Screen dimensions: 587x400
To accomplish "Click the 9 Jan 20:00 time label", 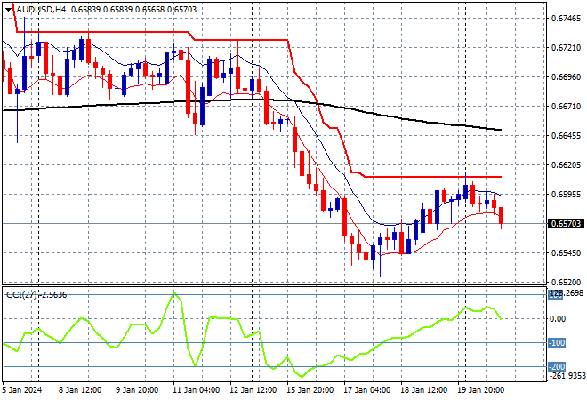I will 137,390.
